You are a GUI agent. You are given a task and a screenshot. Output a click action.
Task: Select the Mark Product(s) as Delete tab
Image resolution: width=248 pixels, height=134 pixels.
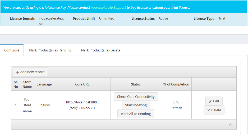[100, 50]
